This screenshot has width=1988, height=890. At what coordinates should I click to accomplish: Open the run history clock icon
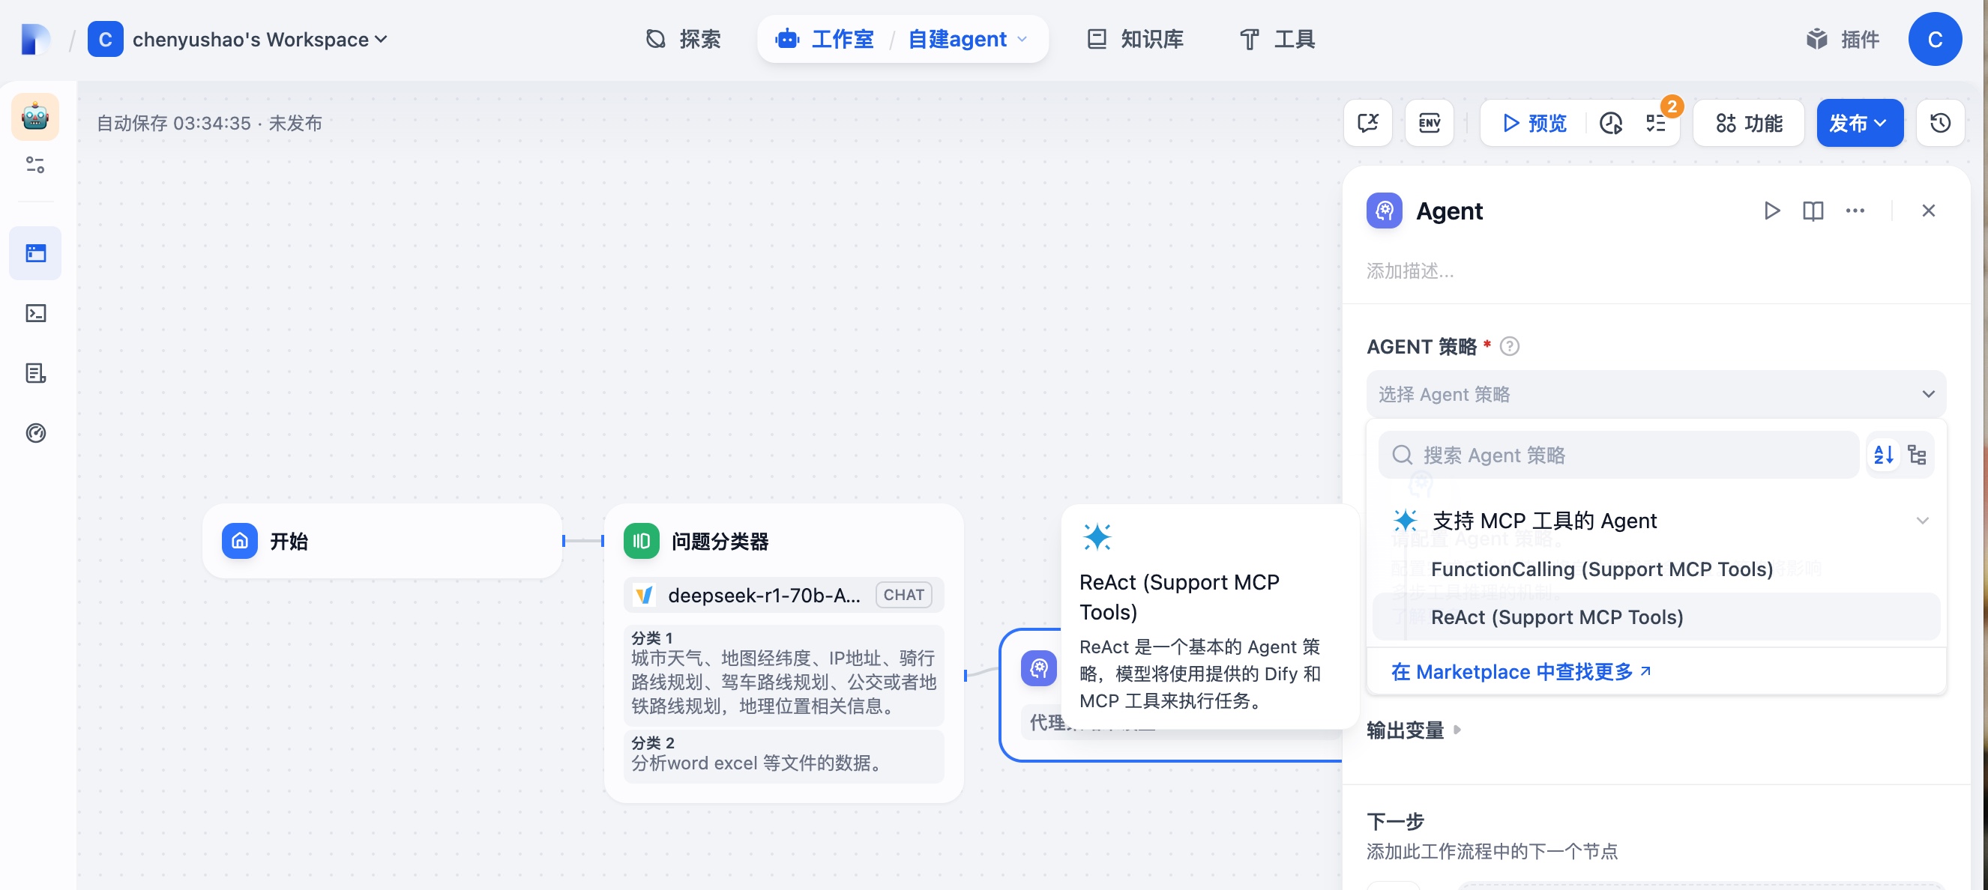click(1611, 124)
